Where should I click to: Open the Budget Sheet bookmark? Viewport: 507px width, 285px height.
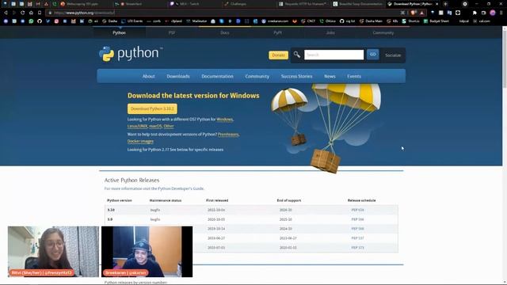(436, 21)
